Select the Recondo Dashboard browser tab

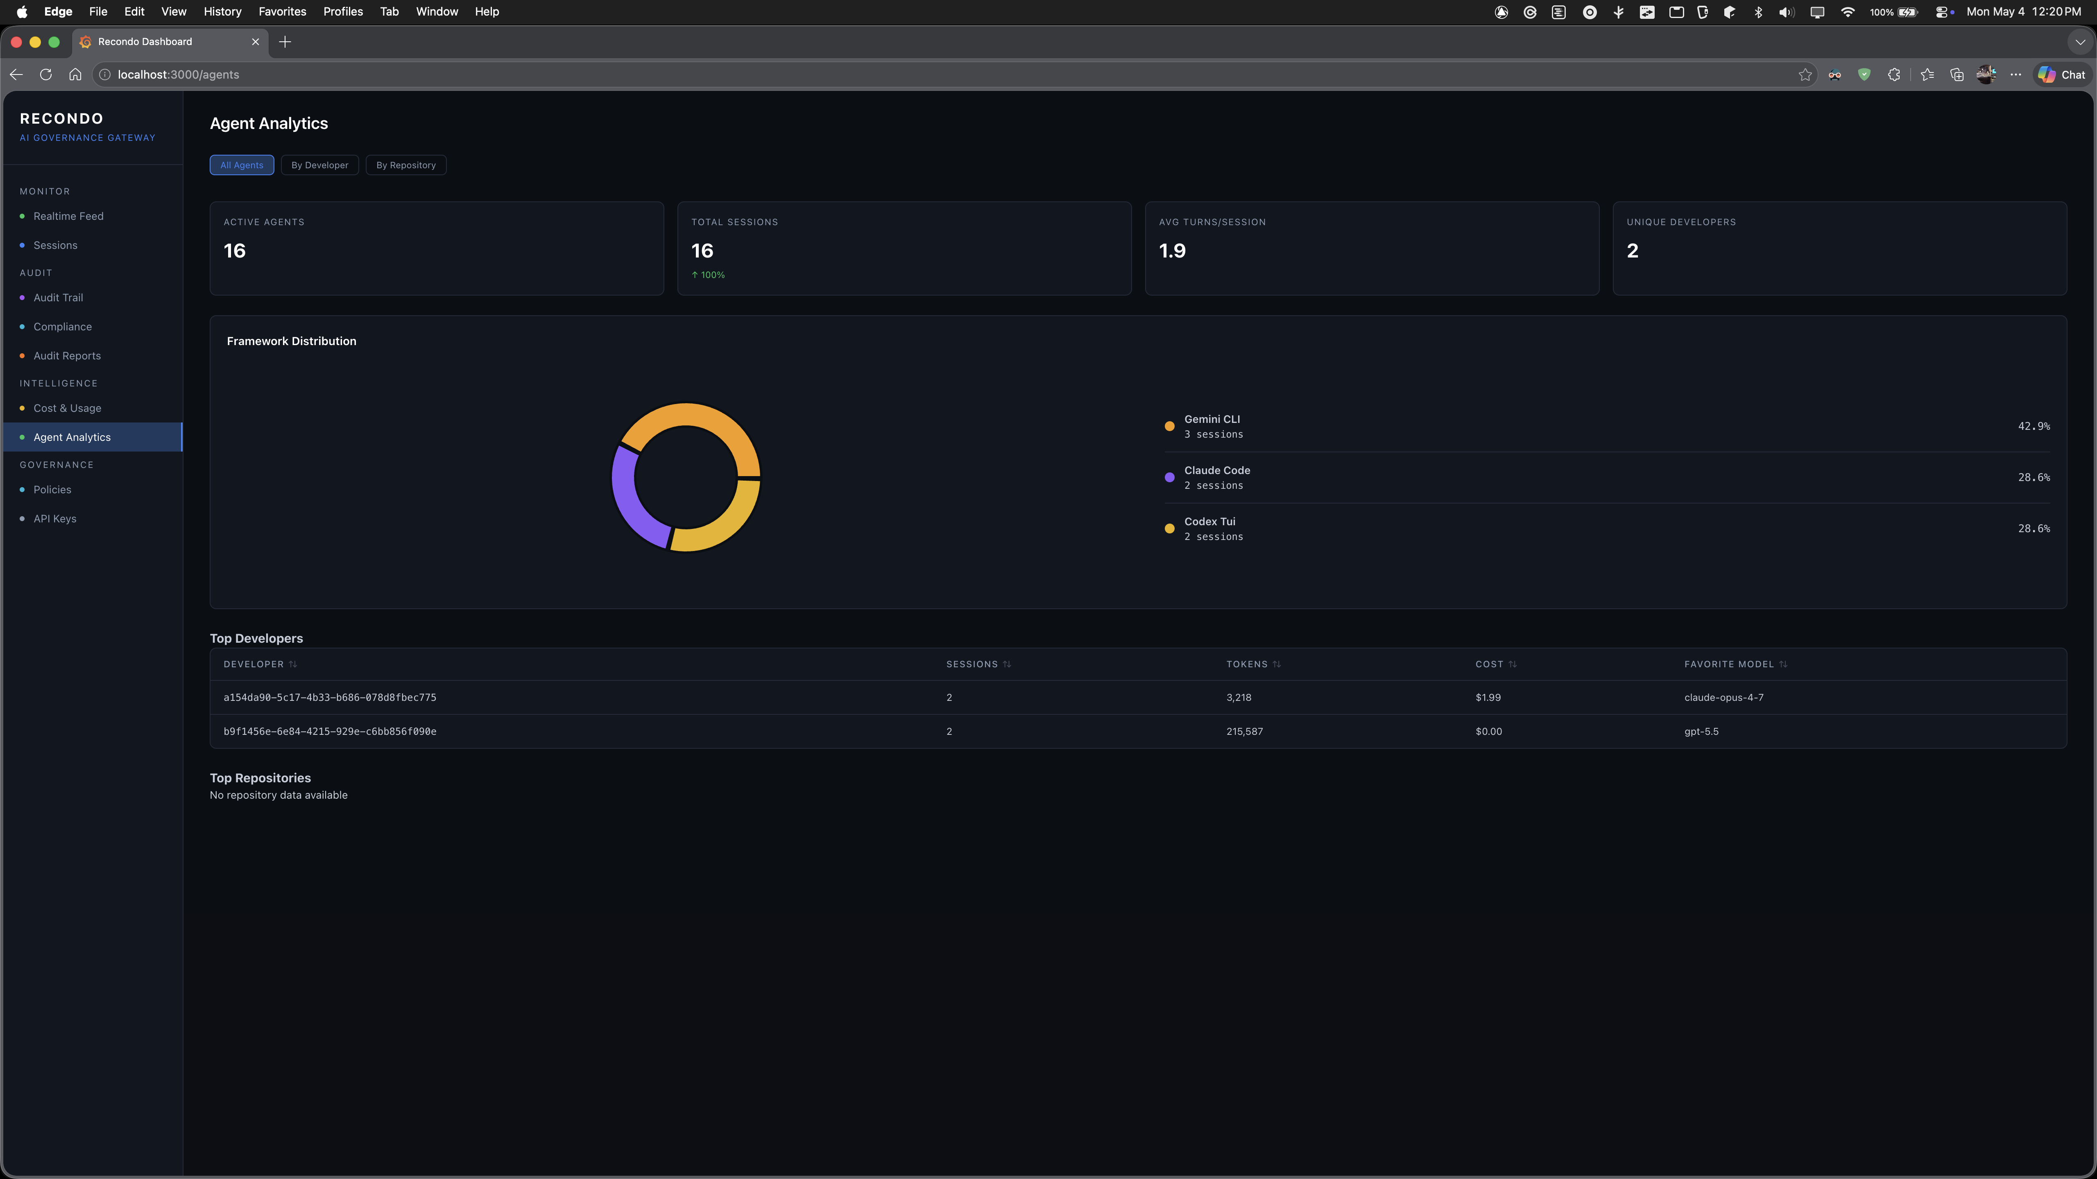(170, 41)
